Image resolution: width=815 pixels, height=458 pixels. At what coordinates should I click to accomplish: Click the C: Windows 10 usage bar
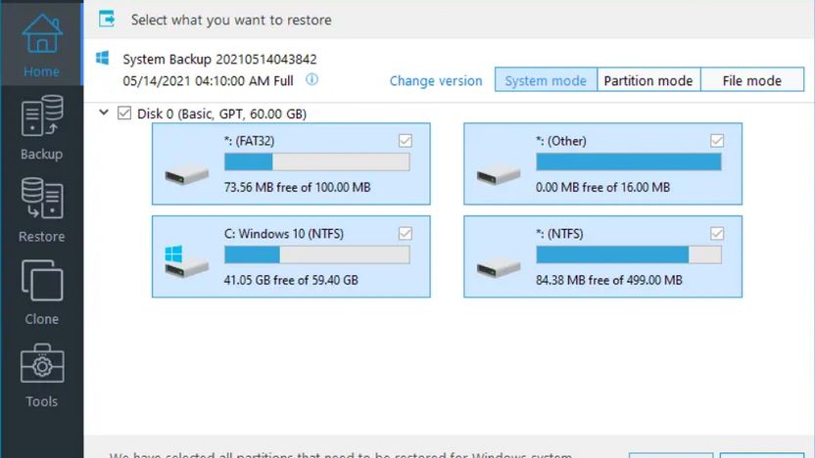[317, 255]
